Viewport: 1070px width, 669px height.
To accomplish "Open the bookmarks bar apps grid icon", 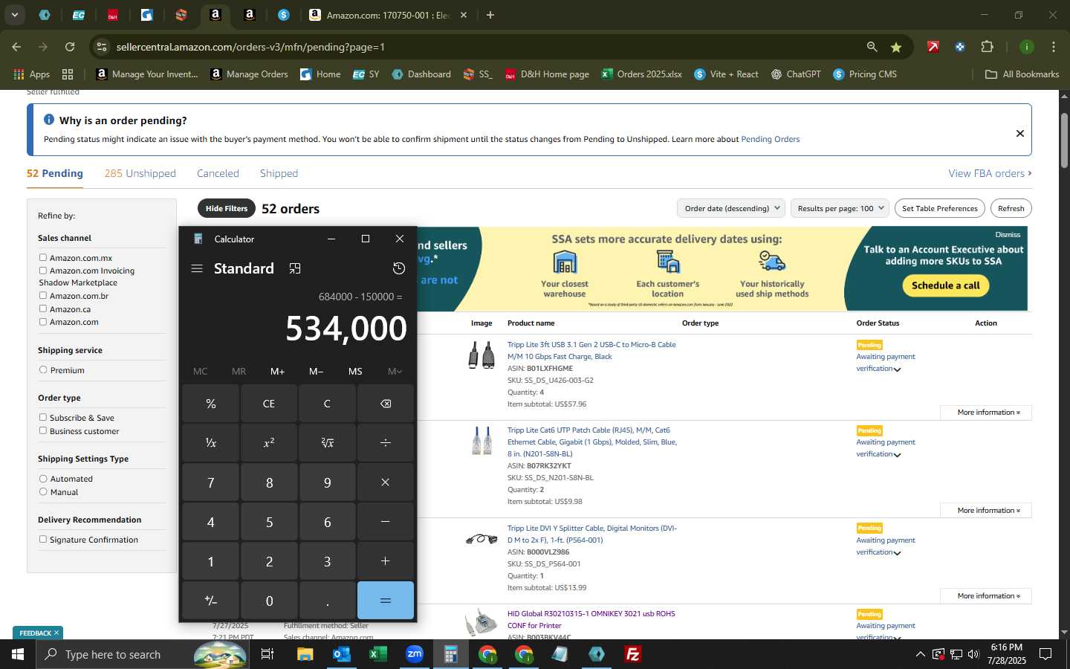I will tap(68, 74).
